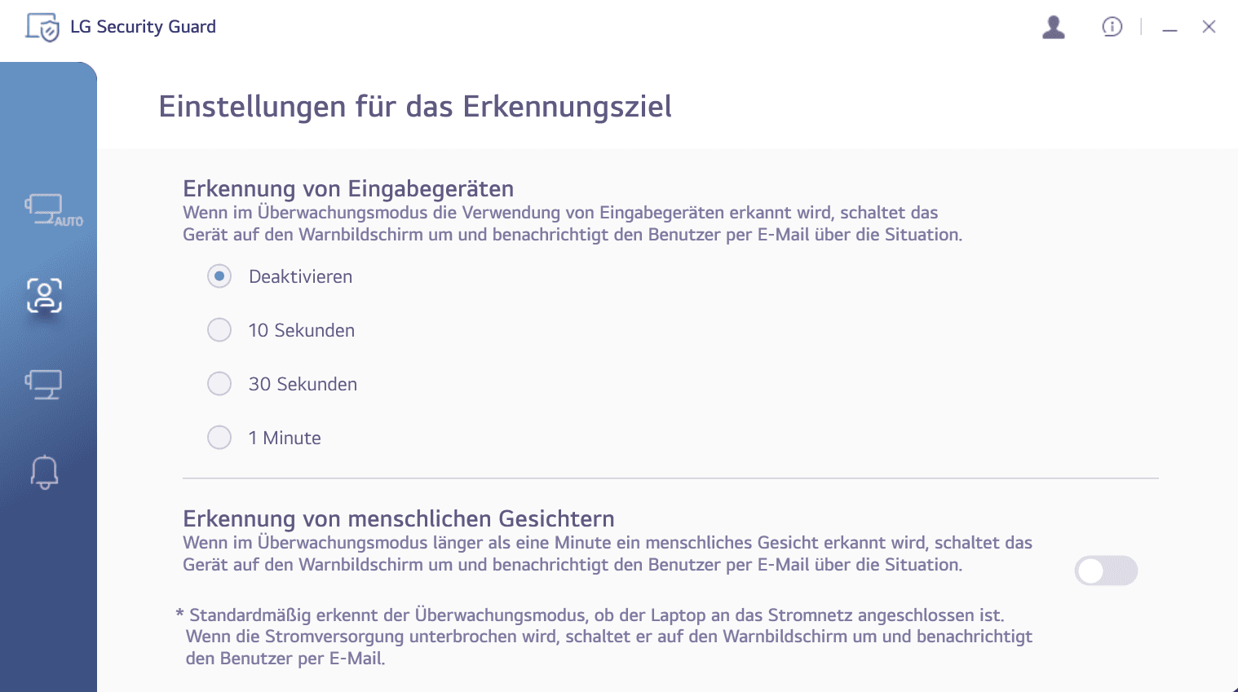Minimize the LG Security Guard window
1238x692 pixels.
point(1169,28)
